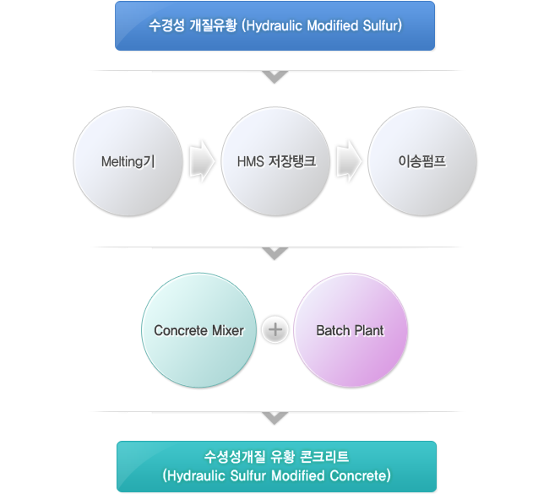The image size is (549, 494).
Task: Select the HMS 저장탱크 circle
Action: click(x=276, y=161)
